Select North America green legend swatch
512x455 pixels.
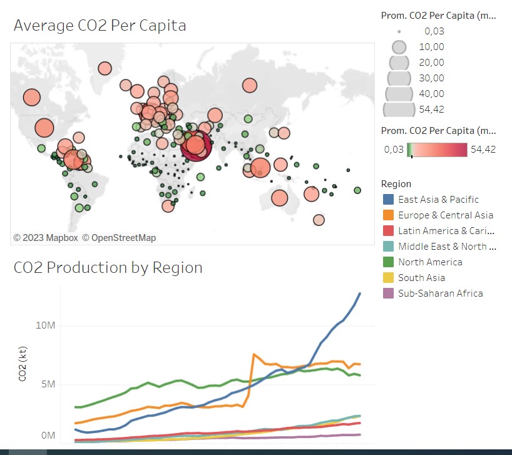tap(388, 262)
